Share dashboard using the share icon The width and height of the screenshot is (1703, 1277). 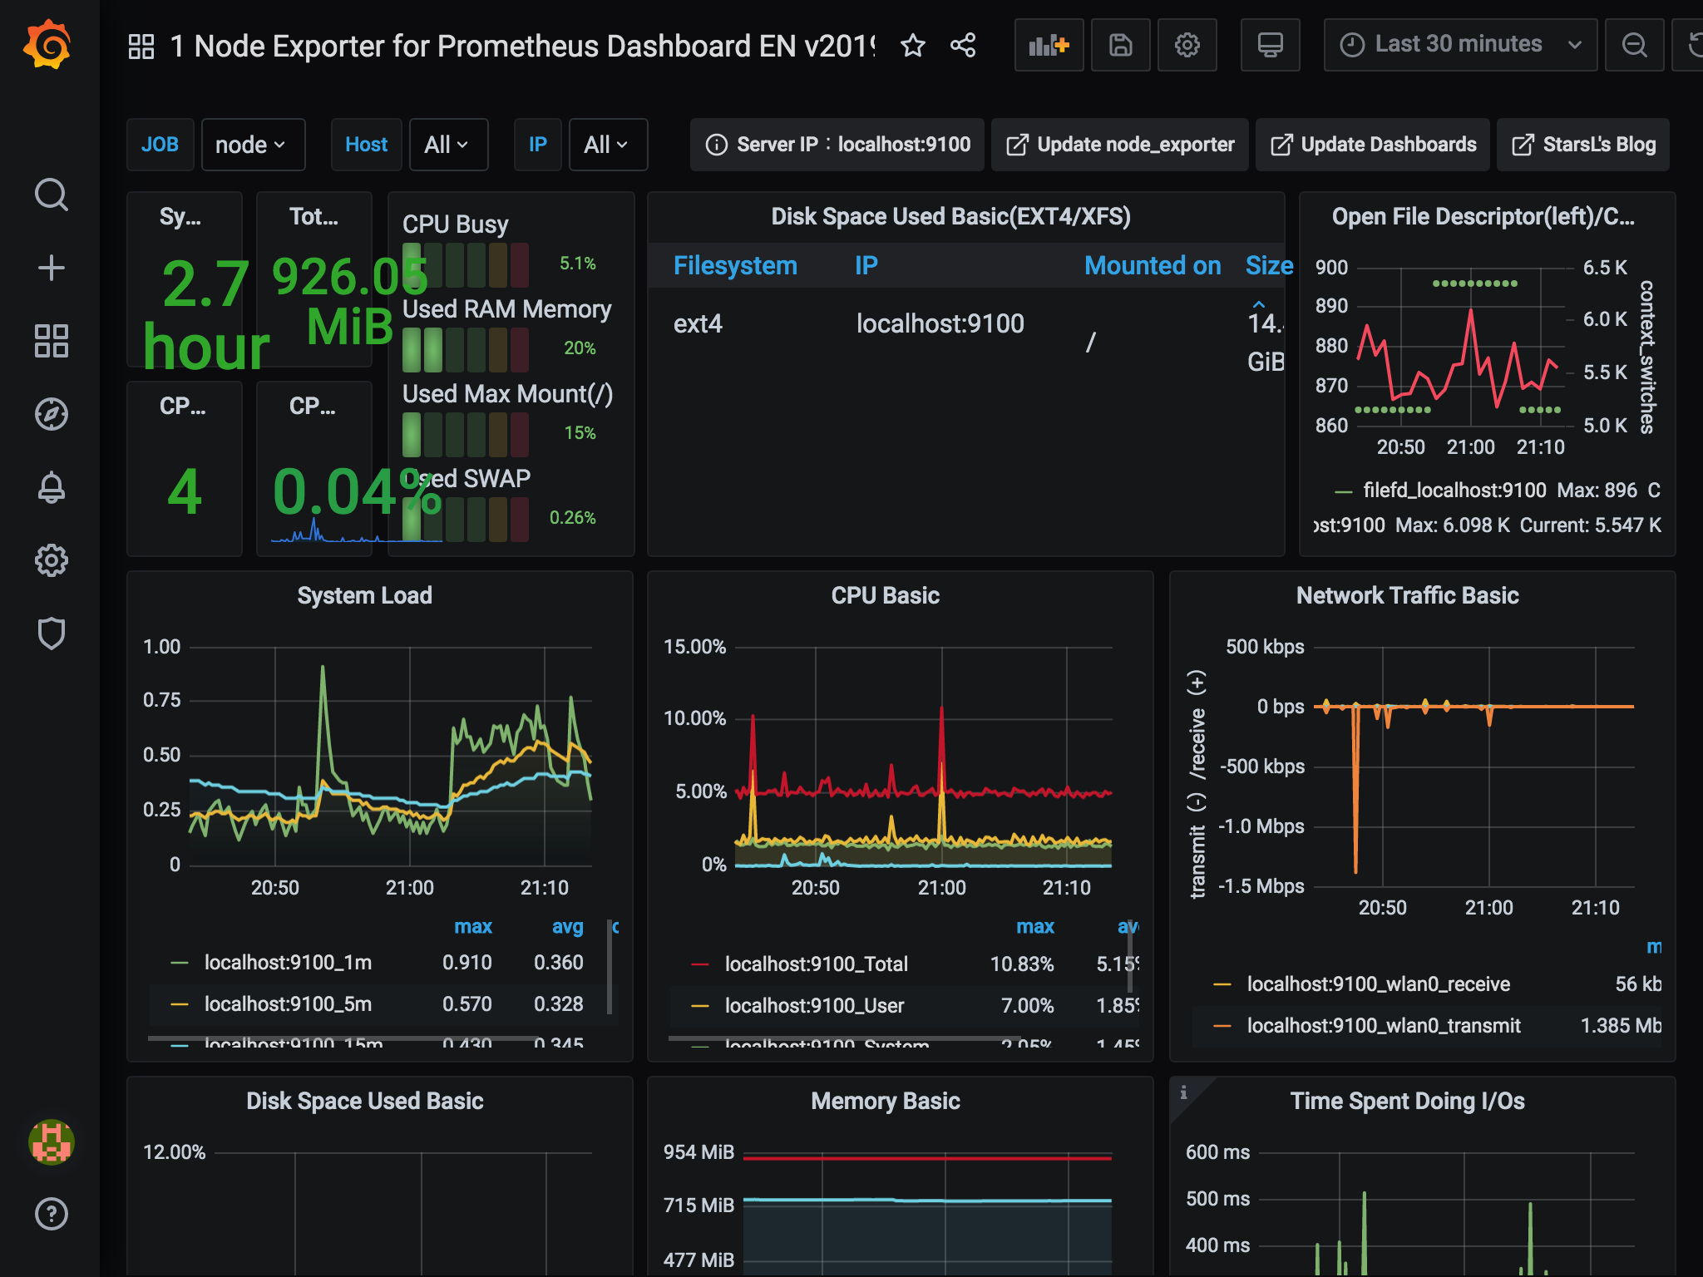[963, 45]
